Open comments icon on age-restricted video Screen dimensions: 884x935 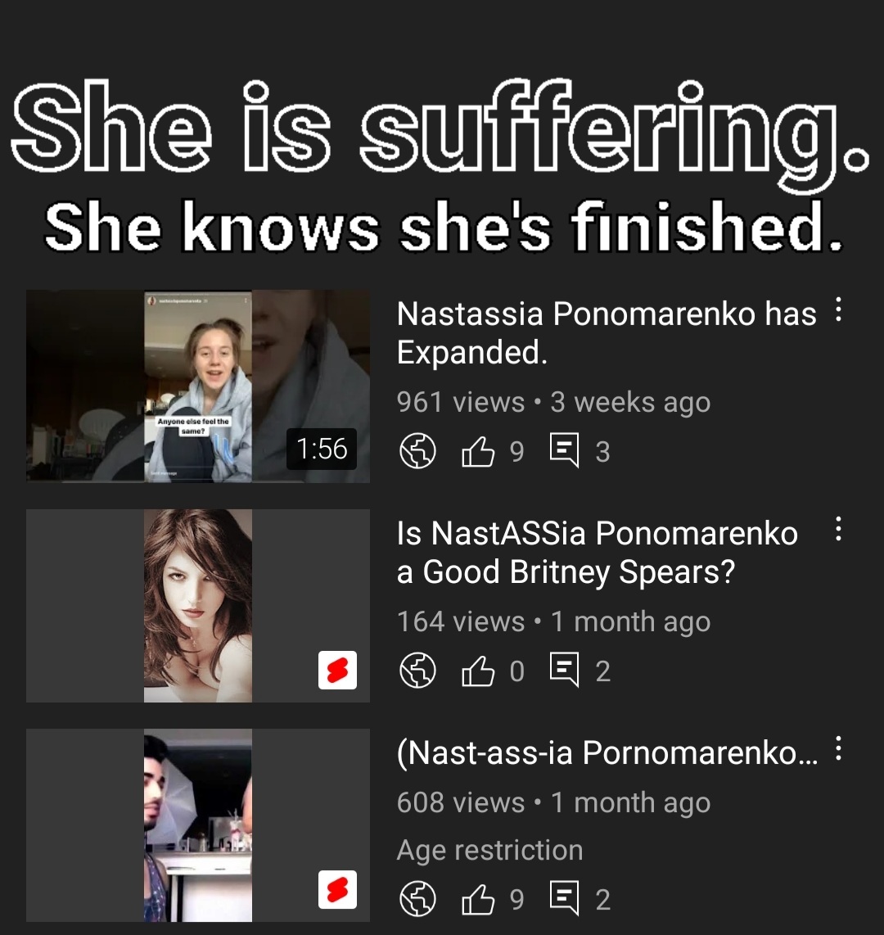click(564, 899)
